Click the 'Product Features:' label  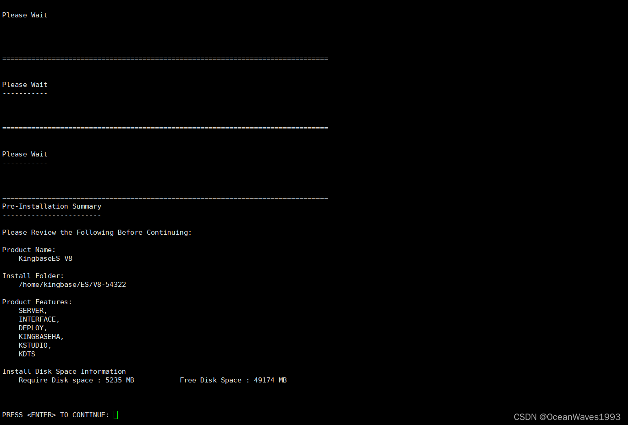click(x=37, y=302)
